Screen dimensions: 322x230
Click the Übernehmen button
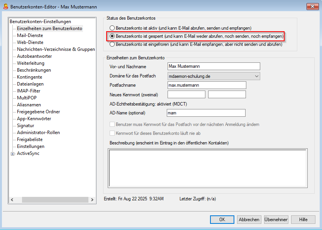(276, 220)
